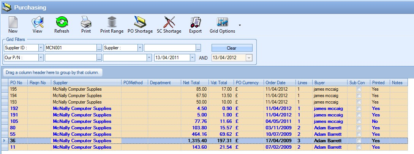Click browse button beside MCN001 field
414x154 pixels.
point(99,48)
